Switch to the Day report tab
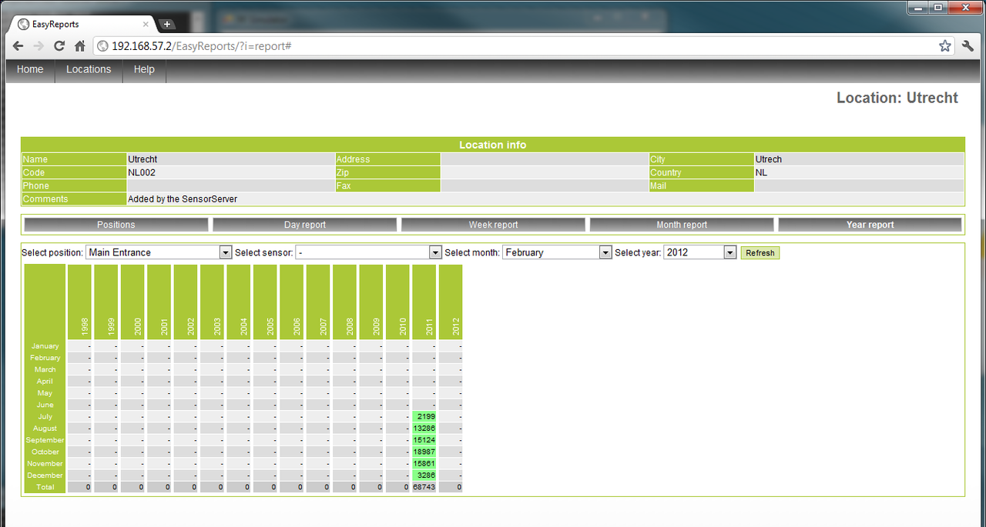 (x=304, y=224)
